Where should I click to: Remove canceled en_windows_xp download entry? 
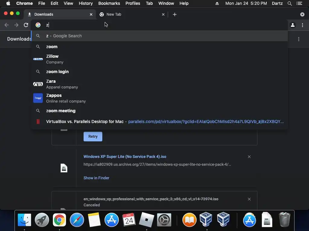(x=249, y=199)
